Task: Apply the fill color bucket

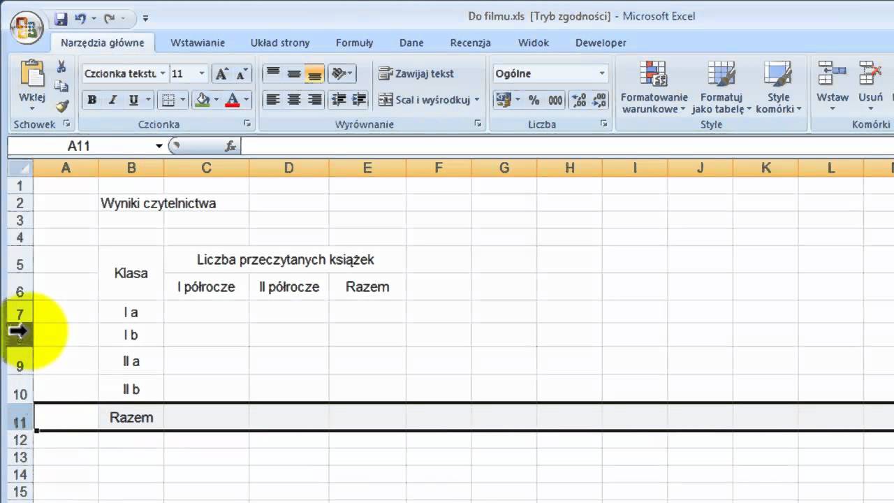Action: (203, 100)
